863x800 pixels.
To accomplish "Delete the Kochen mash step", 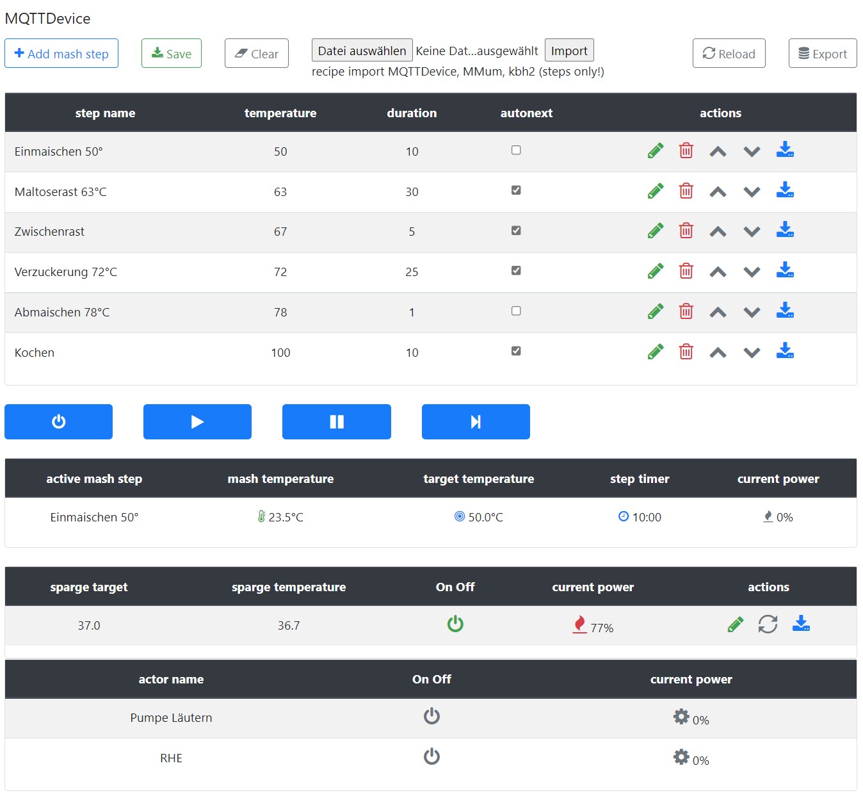I will (686, 352).
